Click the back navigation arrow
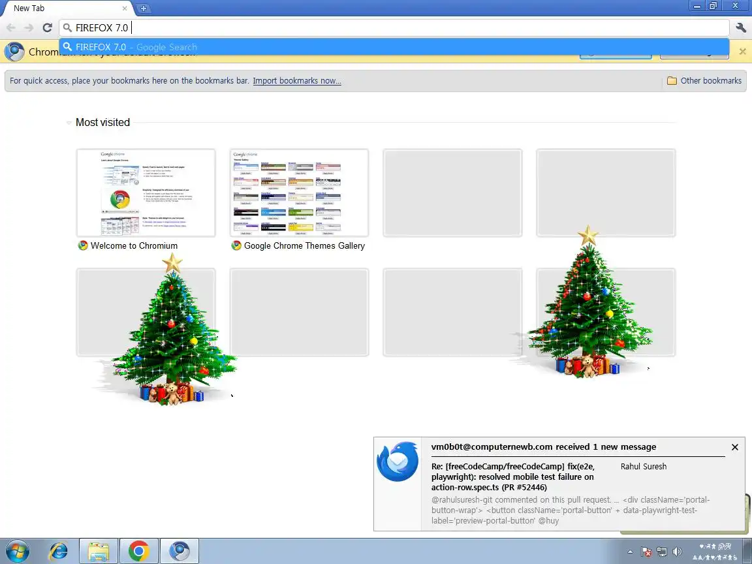The width and height of the screenshot is (752, 564). (11, 28)
